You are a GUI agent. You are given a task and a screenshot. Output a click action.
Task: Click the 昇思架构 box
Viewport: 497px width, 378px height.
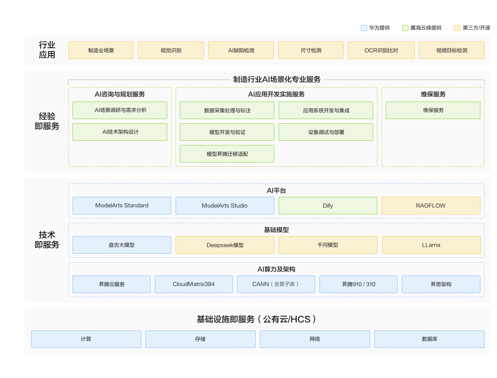[441, 284]
